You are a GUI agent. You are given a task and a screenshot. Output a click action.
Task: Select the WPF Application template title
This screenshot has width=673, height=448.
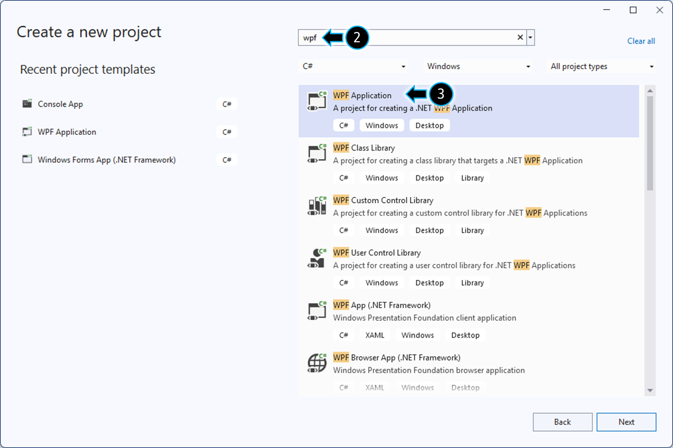362,96
